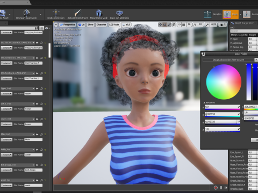Open the Character menu in viewport
Screen dimensions: 258x193
pyautogui.click(x=101, y=25)
